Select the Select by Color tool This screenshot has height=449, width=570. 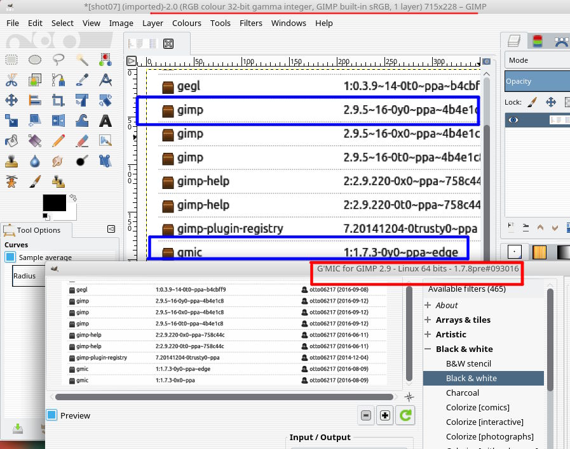pos(105,60)
